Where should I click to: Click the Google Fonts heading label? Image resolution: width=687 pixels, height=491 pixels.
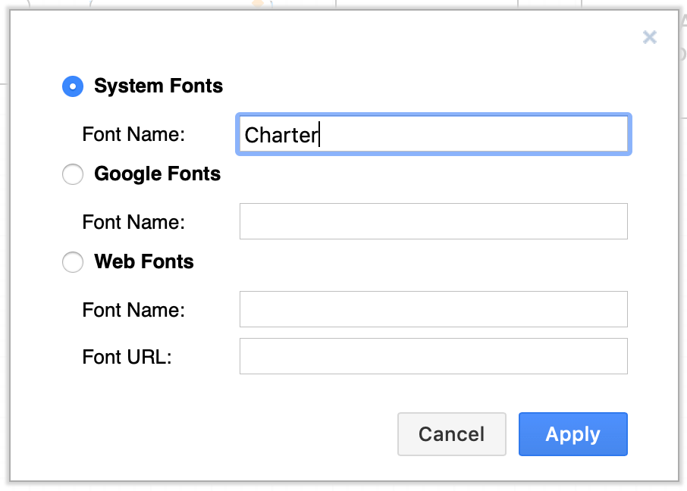pos(157,174)
